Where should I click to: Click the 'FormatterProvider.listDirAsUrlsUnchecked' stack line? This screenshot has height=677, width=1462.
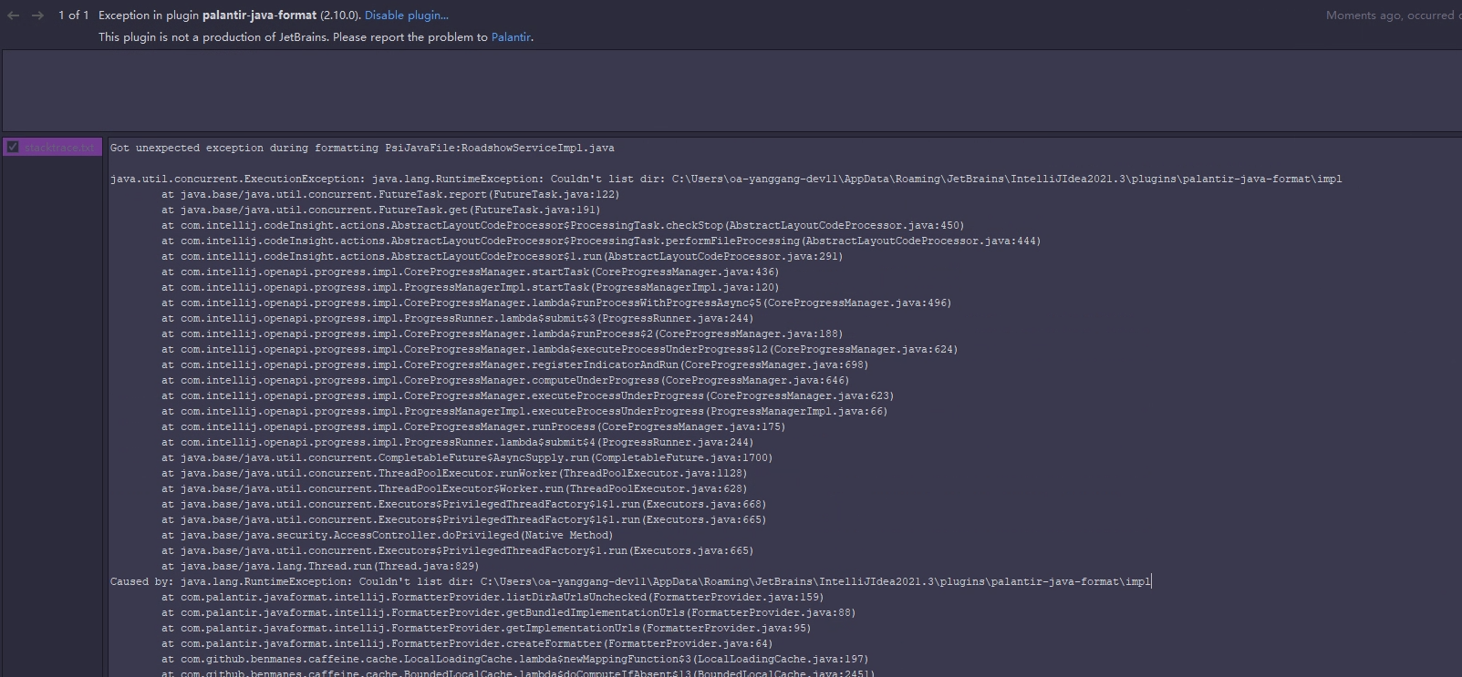pos(493,597)
